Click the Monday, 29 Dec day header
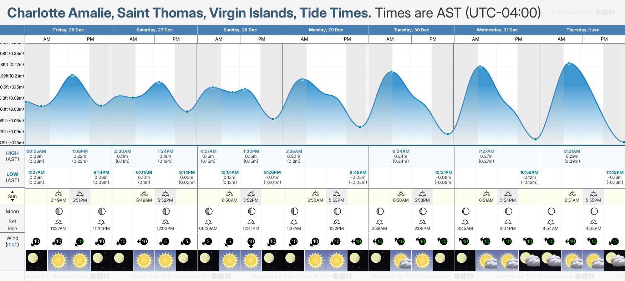The image size is (625, 281). pos(326,30)
